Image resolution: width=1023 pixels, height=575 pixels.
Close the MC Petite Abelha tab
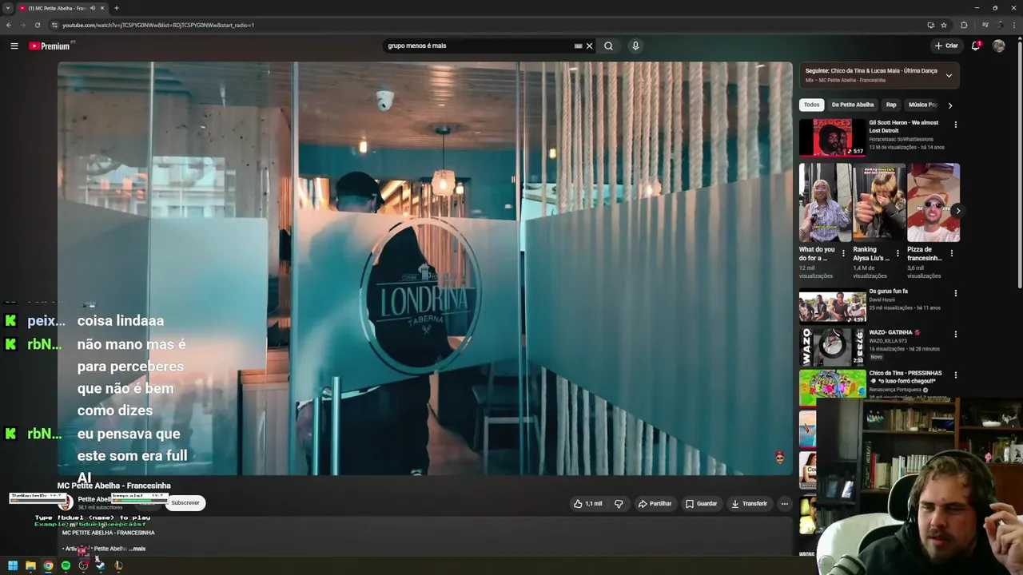[102, 8]
